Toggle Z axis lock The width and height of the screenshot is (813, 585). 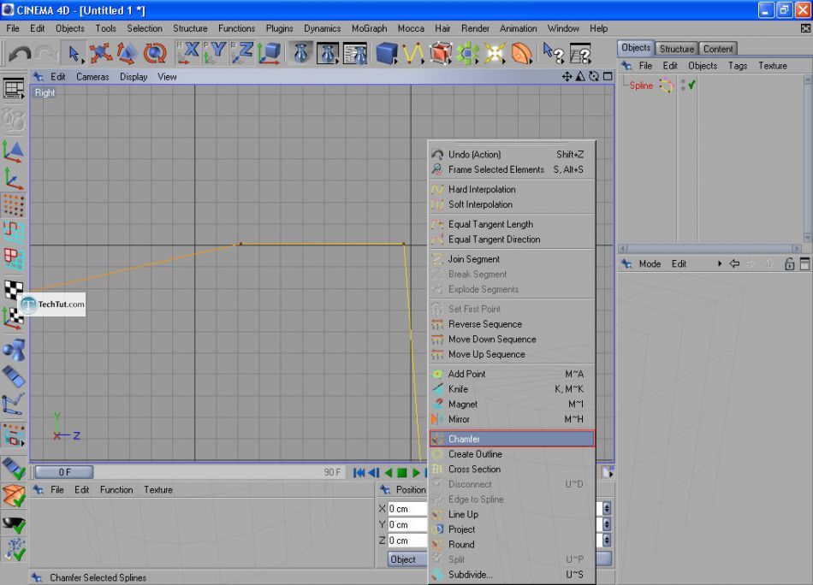[242, 53]
